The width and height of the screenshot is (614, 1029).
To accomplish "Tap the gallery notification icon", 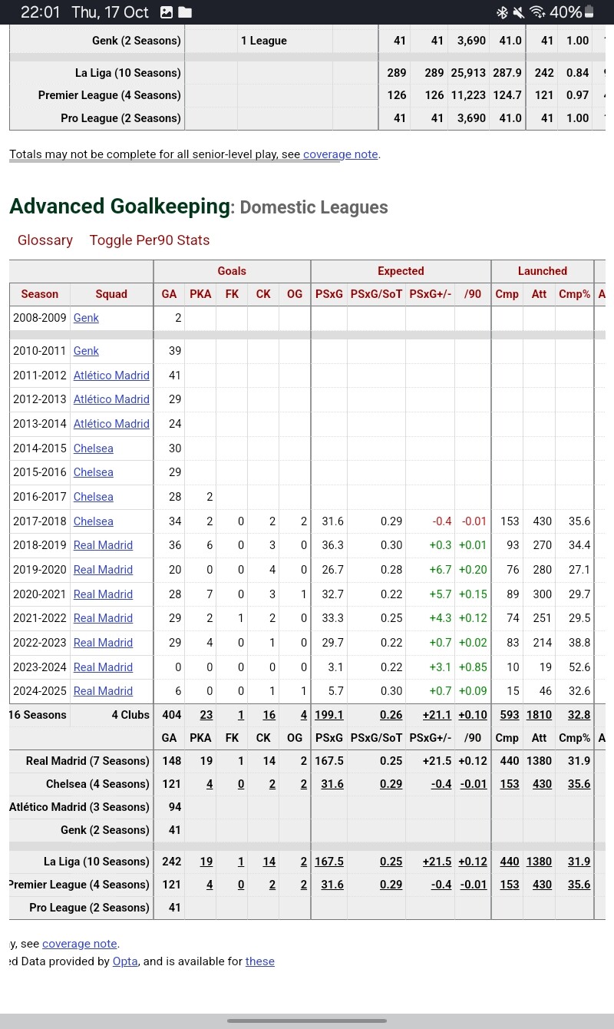I will pos(167,12).
